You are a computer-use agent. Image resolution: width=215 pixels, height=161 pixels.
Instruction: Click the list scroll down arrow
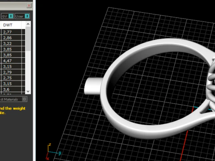(28, 91)
